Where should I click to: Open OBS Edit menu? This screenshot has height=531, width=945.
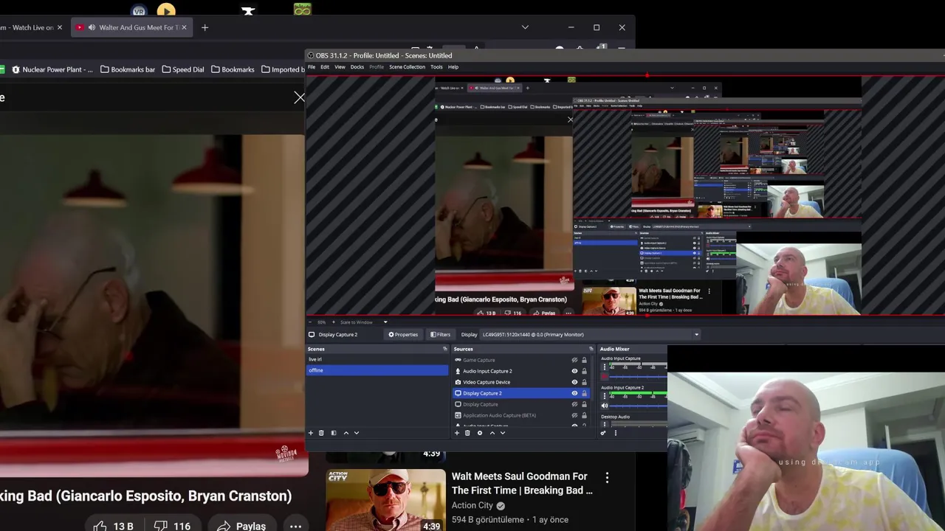point(325,67)
